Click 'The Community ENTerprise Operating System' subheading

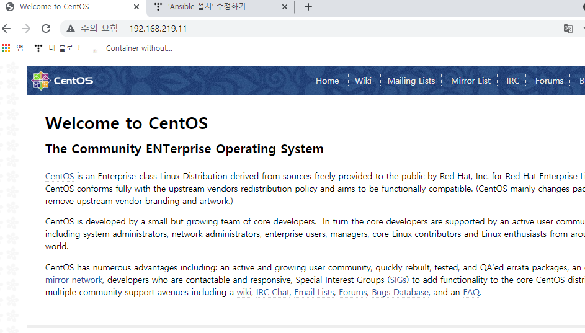tap(184, 149)
